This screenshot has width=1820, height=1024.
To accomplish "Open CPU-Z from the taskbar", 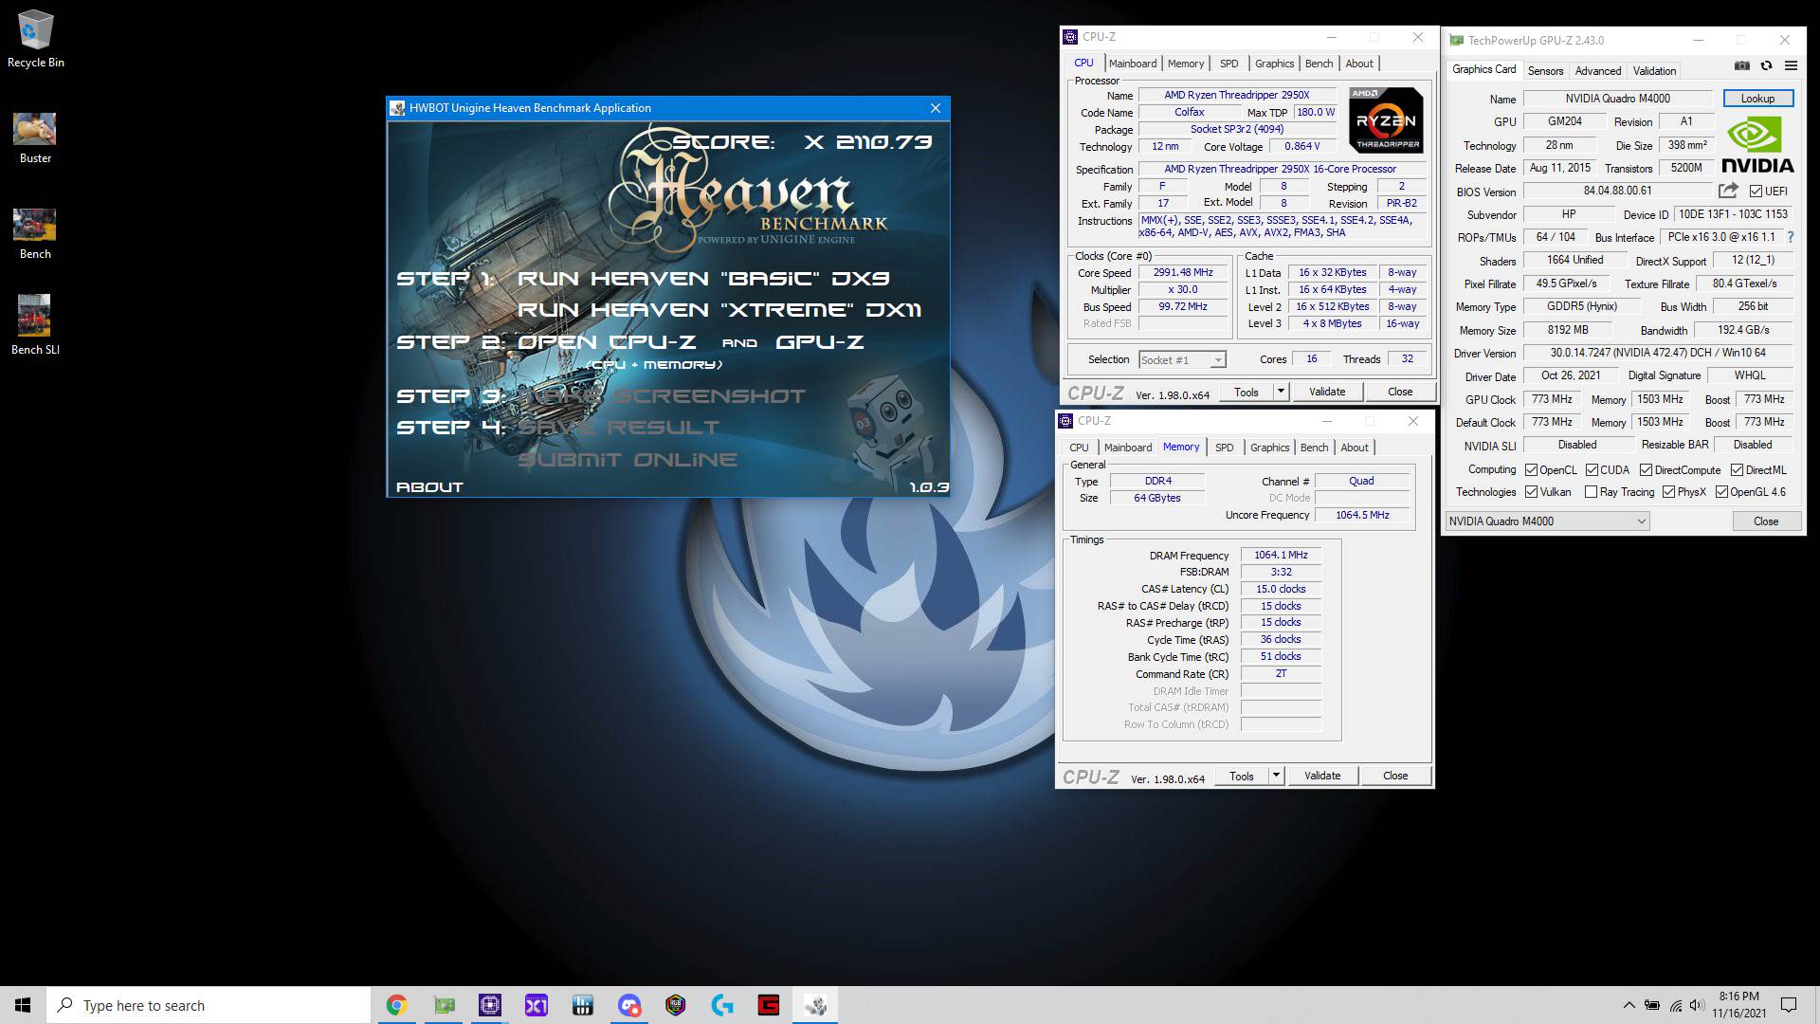I will pos(490,1005).
